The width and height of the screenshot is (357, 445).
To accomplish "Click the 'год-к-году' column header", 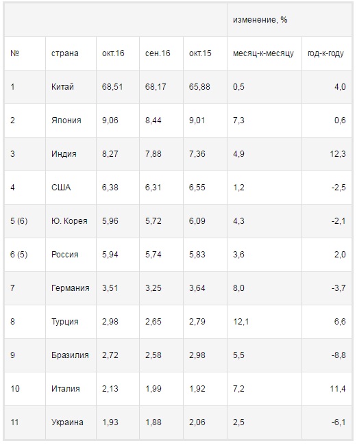I will pos(327,53).
